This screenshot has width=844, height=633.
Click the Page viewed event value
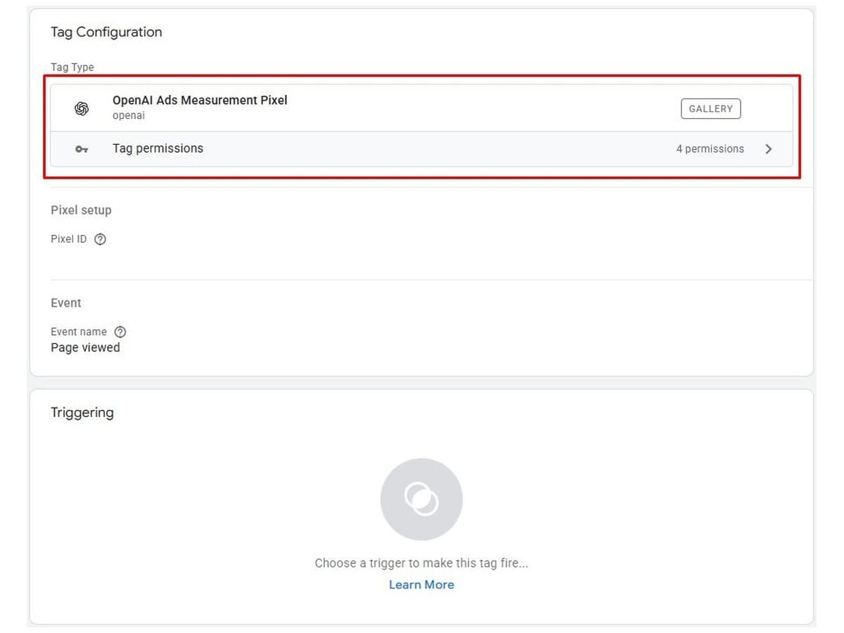point(85,347)
